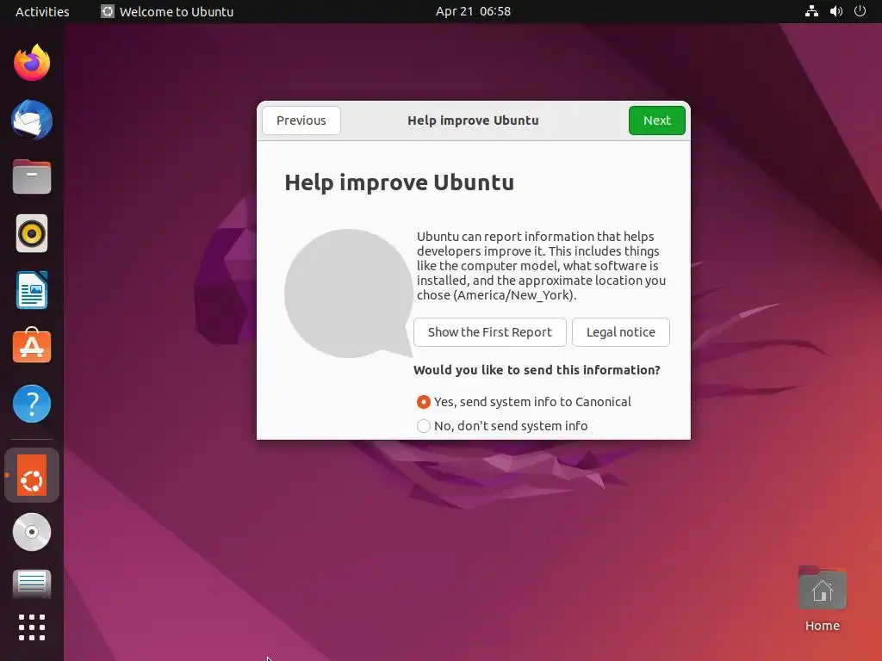Click the Welcome to Ubuntu app icon in the top bar
The height and width of the screenshot is (661, 882).
point(107,11)
